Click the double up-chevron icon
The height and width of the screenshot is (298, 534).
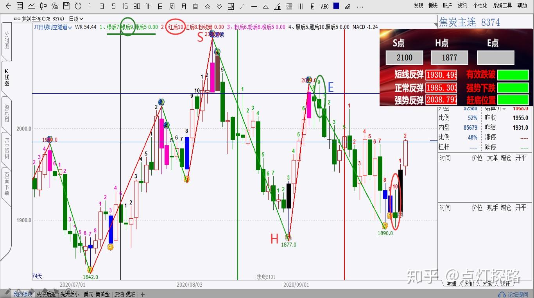208,6
